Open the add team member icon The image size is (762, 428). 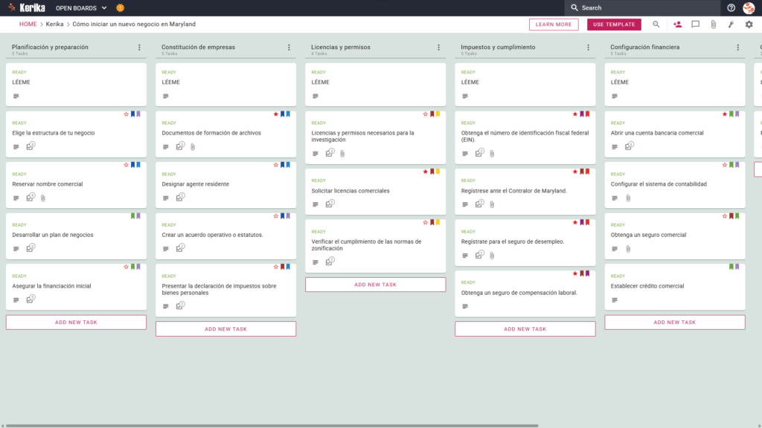tap(677, 25)
